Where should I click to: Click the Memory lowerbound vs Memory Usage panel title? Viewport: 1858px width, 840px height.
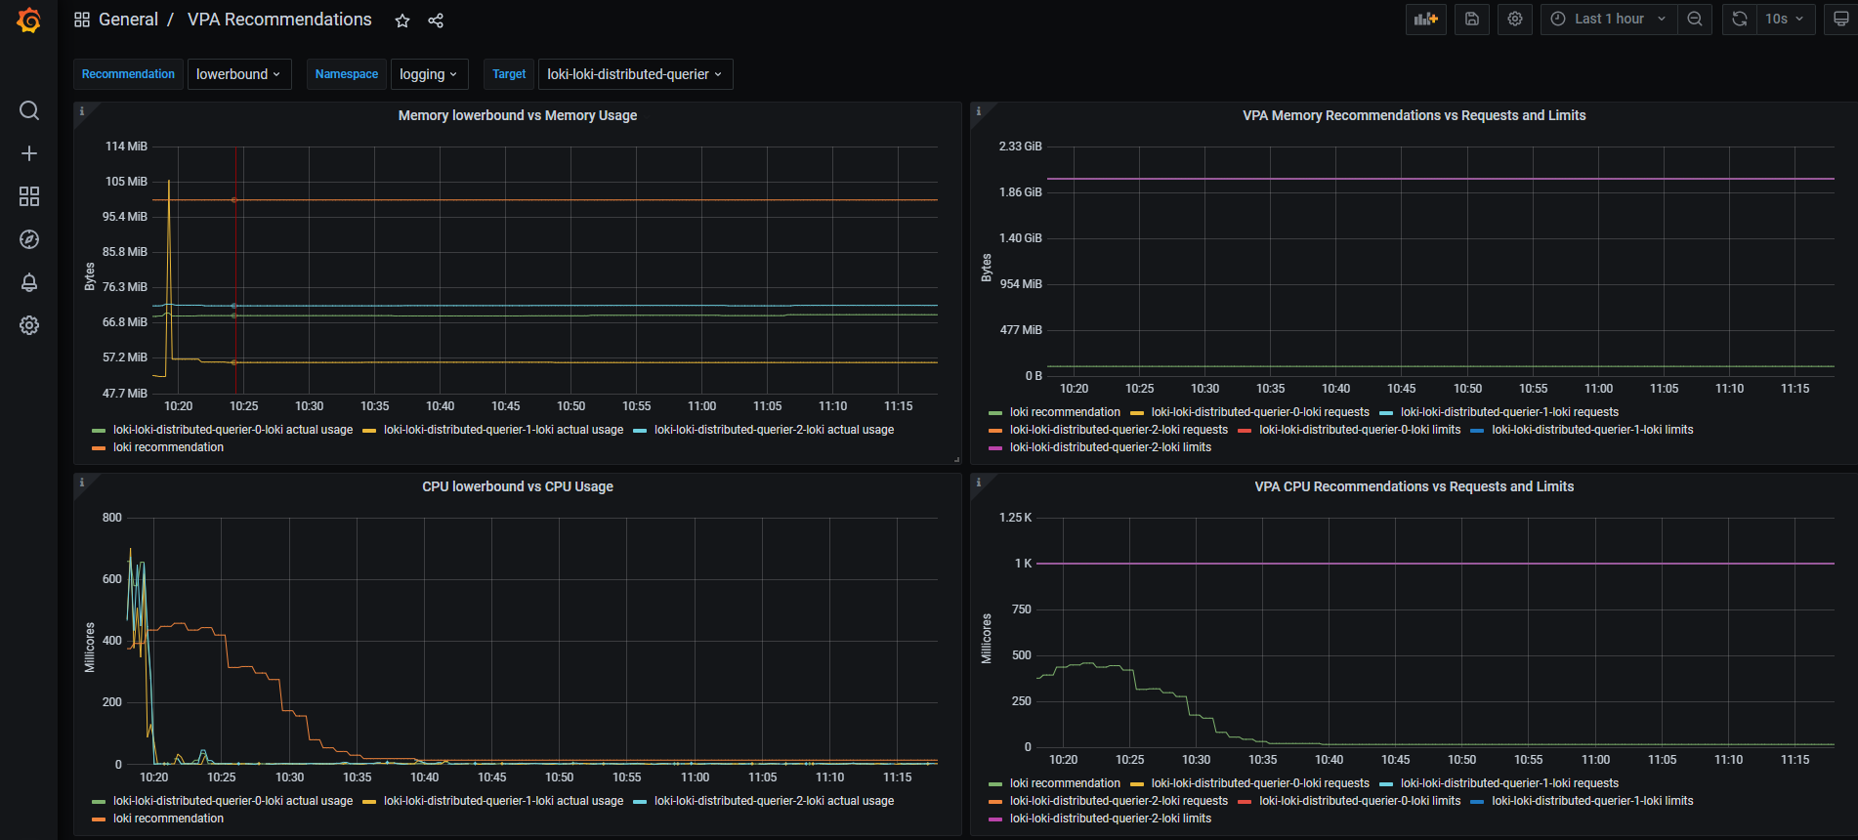(517, 115)
